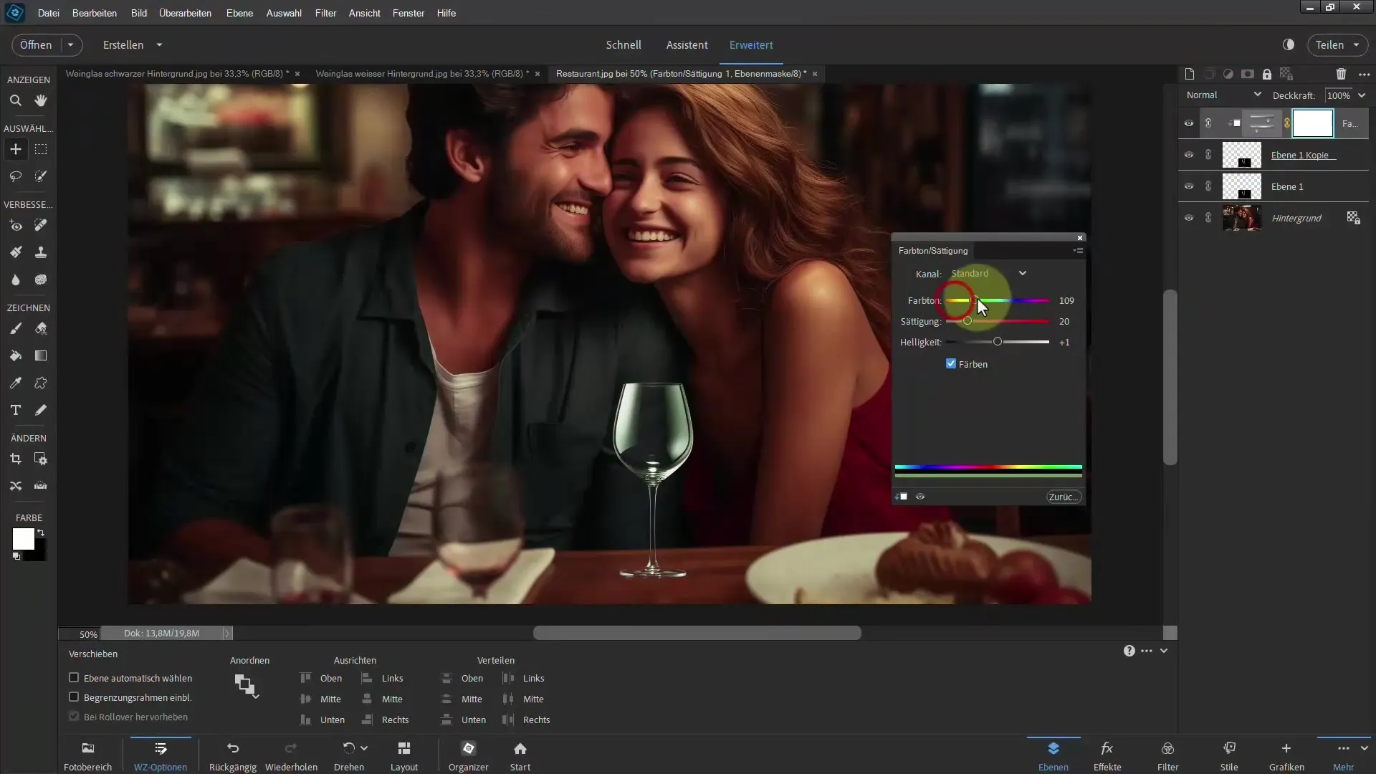Screen dimensions: 1376x774
Task: Click the Helligkeit slider handle
Action: pyautogui.click(x=998, y=342)
